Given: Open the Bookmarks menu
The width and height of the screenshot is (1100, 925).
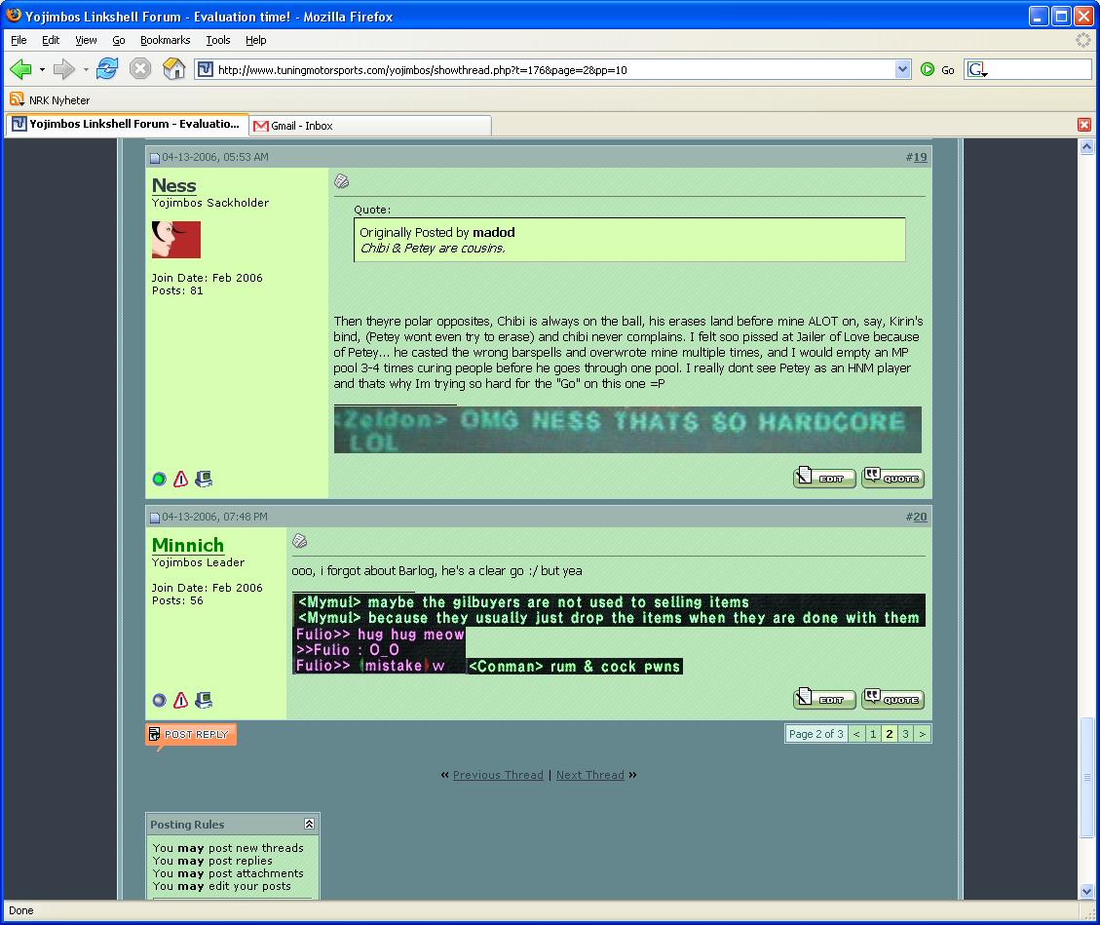Looking at the screenshot, I should (x=165, y=40).
